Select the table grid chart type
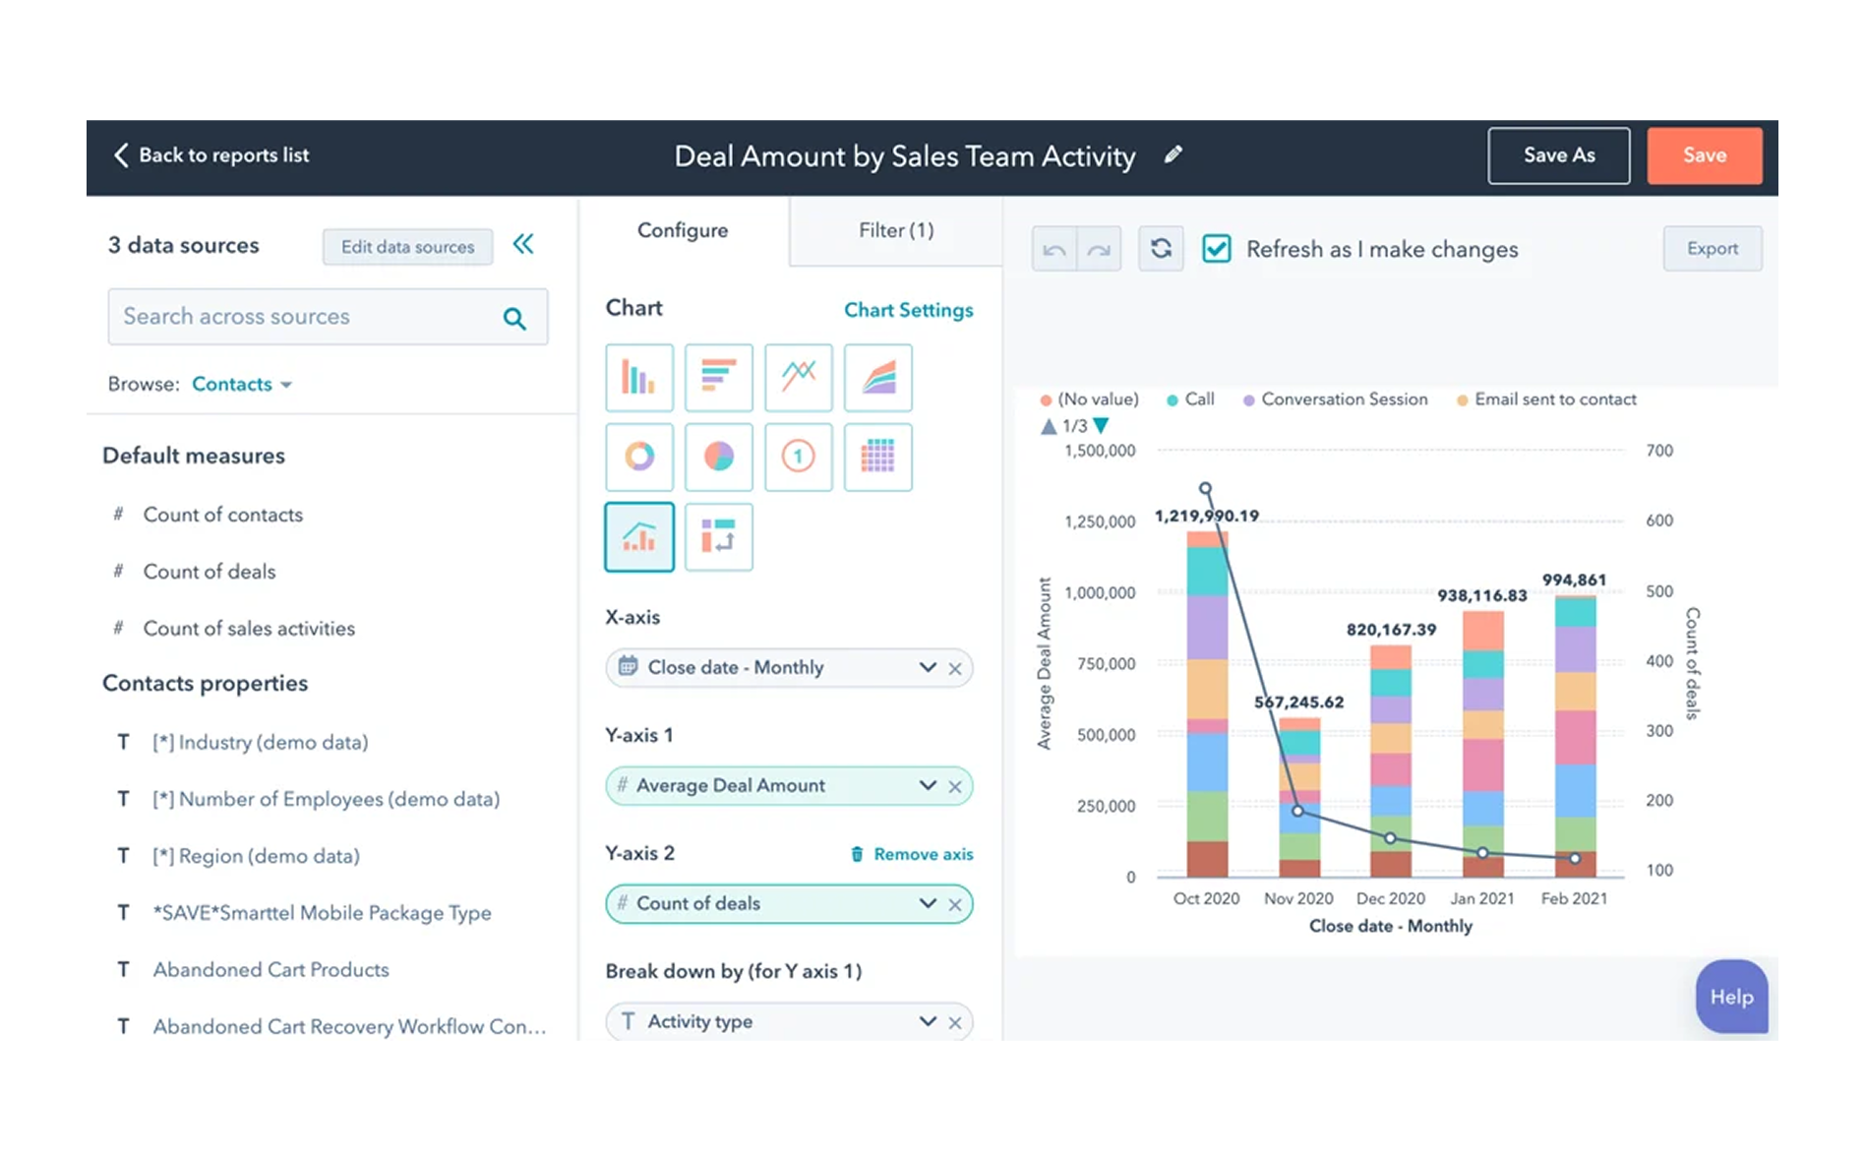Image resolution: width=1865 pixels, height=1161 pixels. point(877,457)
